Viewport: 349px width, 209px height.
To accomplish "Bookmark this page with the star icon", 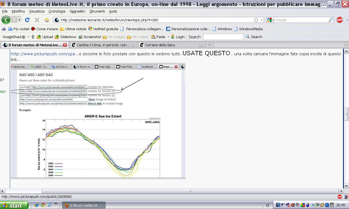I will click(256, 20).
